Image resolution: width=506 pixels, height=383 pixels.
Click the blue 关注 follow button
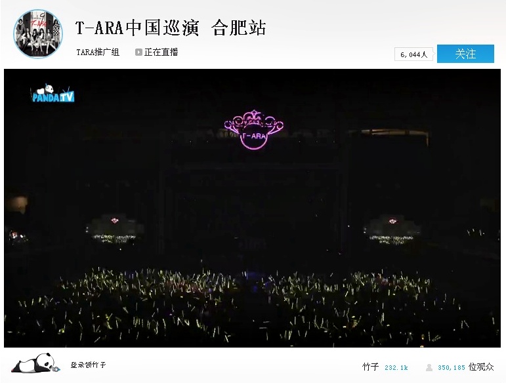(x=465, y=54)
